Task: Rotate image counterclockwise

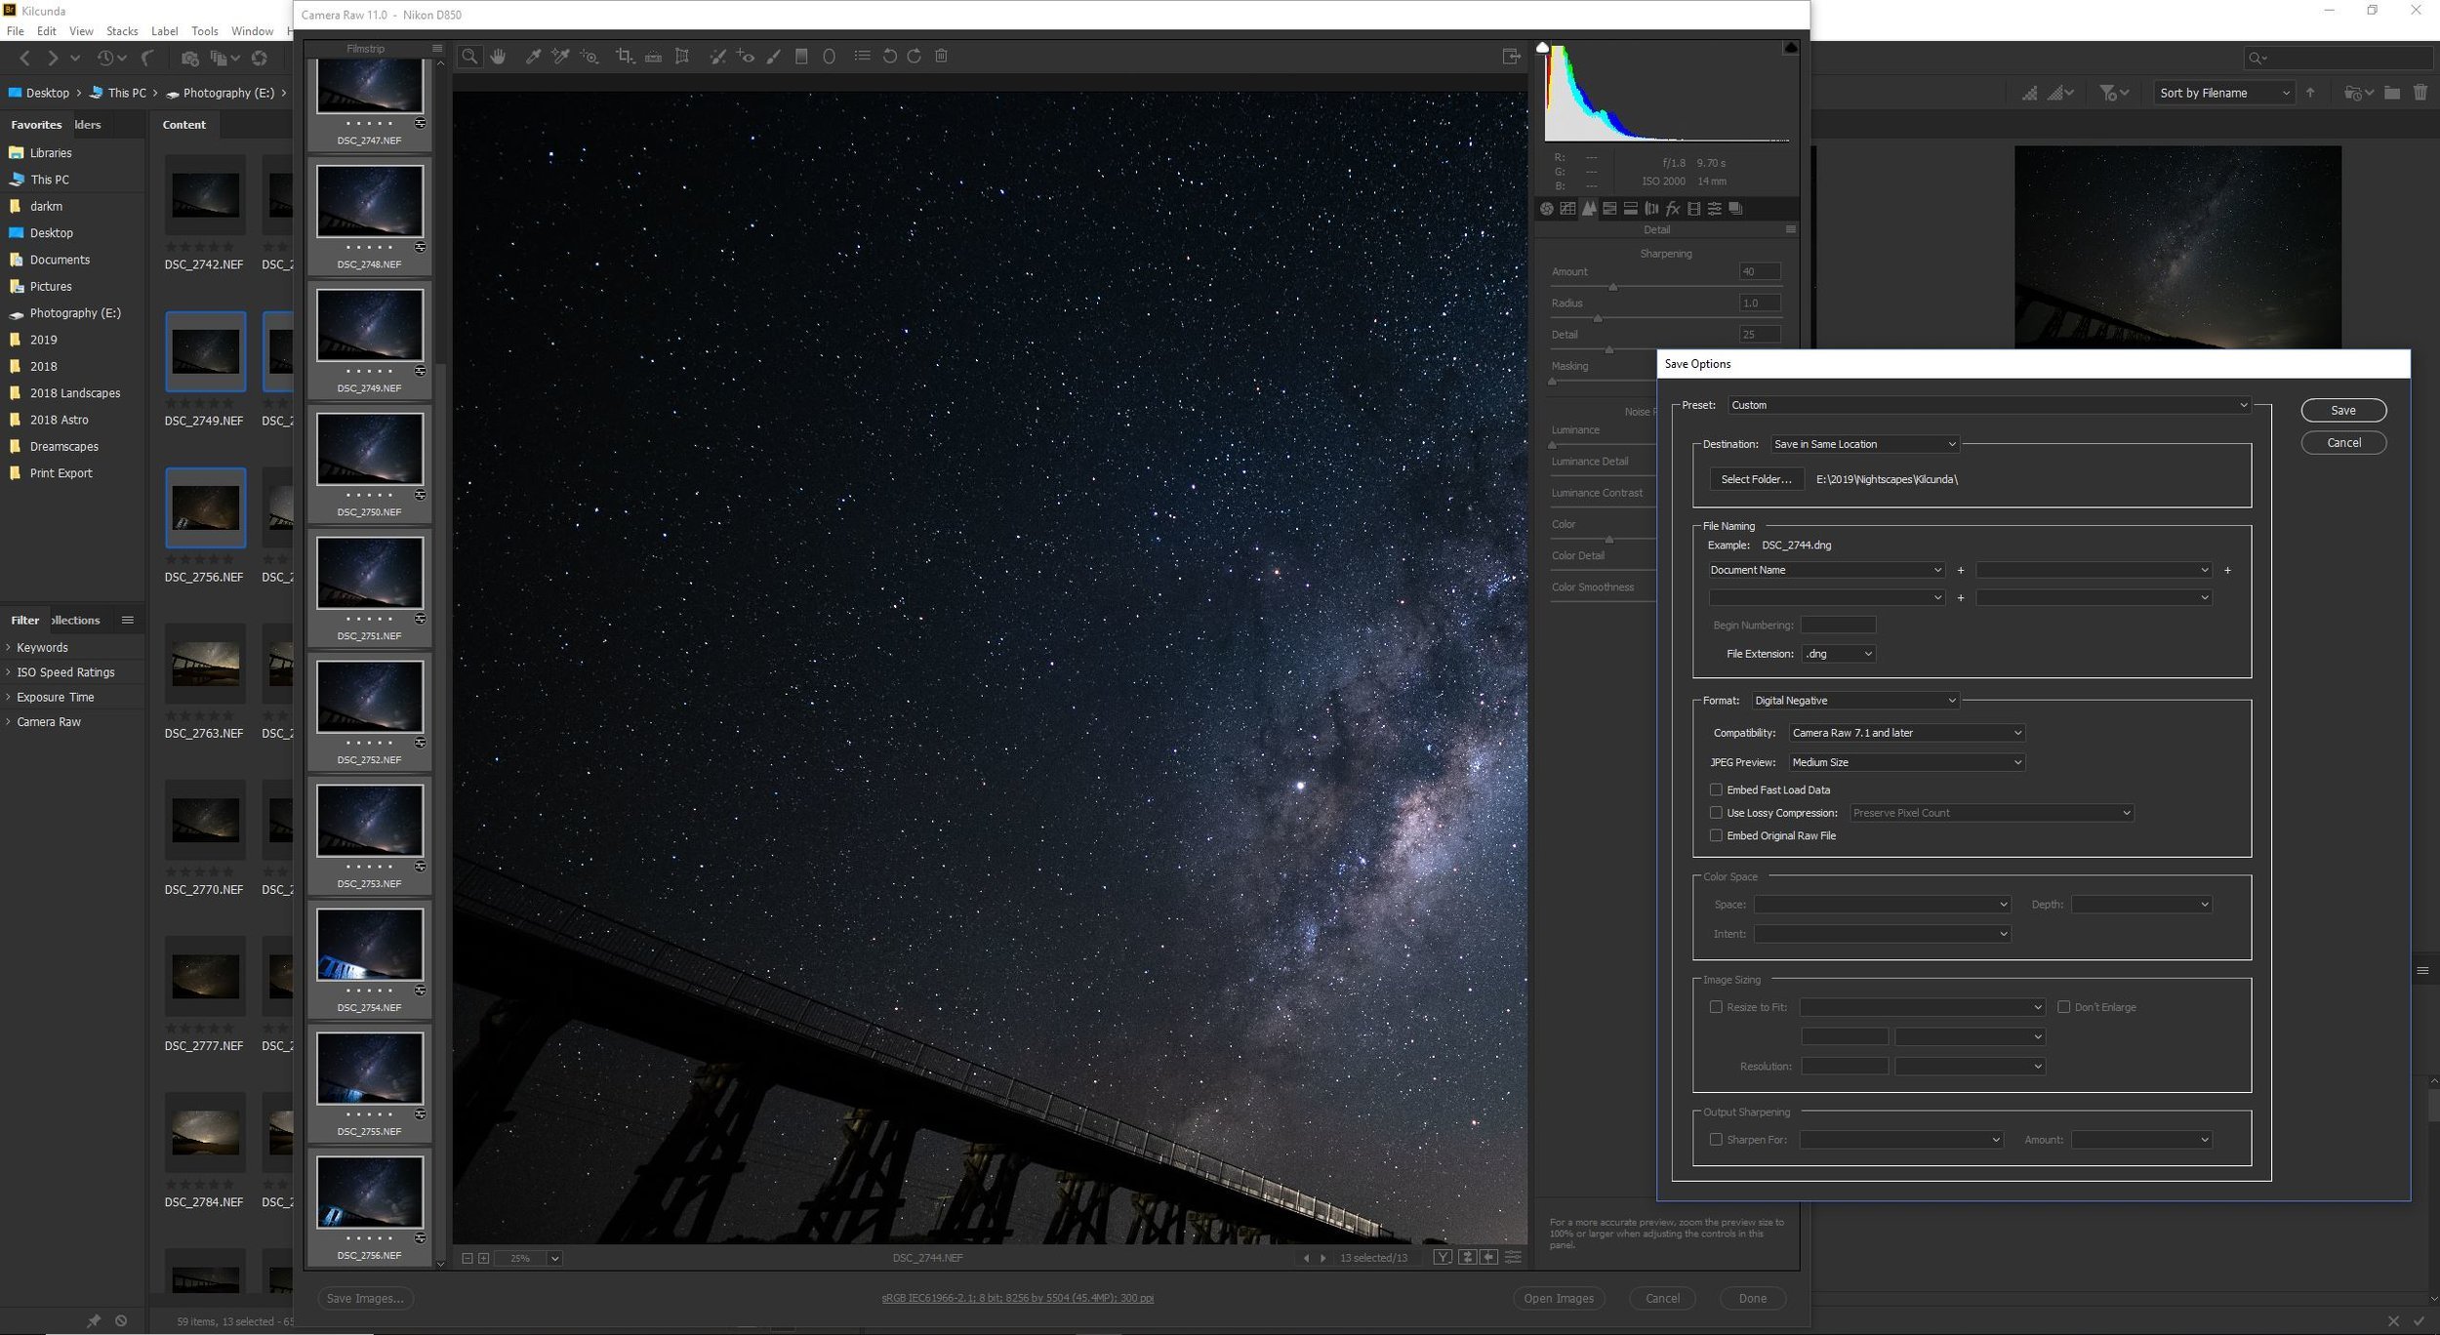Action: [889, 56]
